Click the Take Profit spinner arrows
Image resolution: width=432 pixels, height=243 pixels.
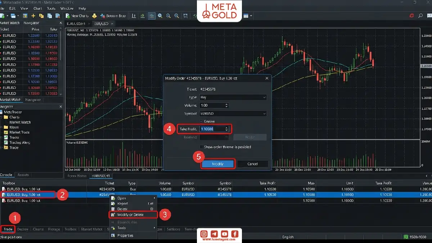point(226,129)
